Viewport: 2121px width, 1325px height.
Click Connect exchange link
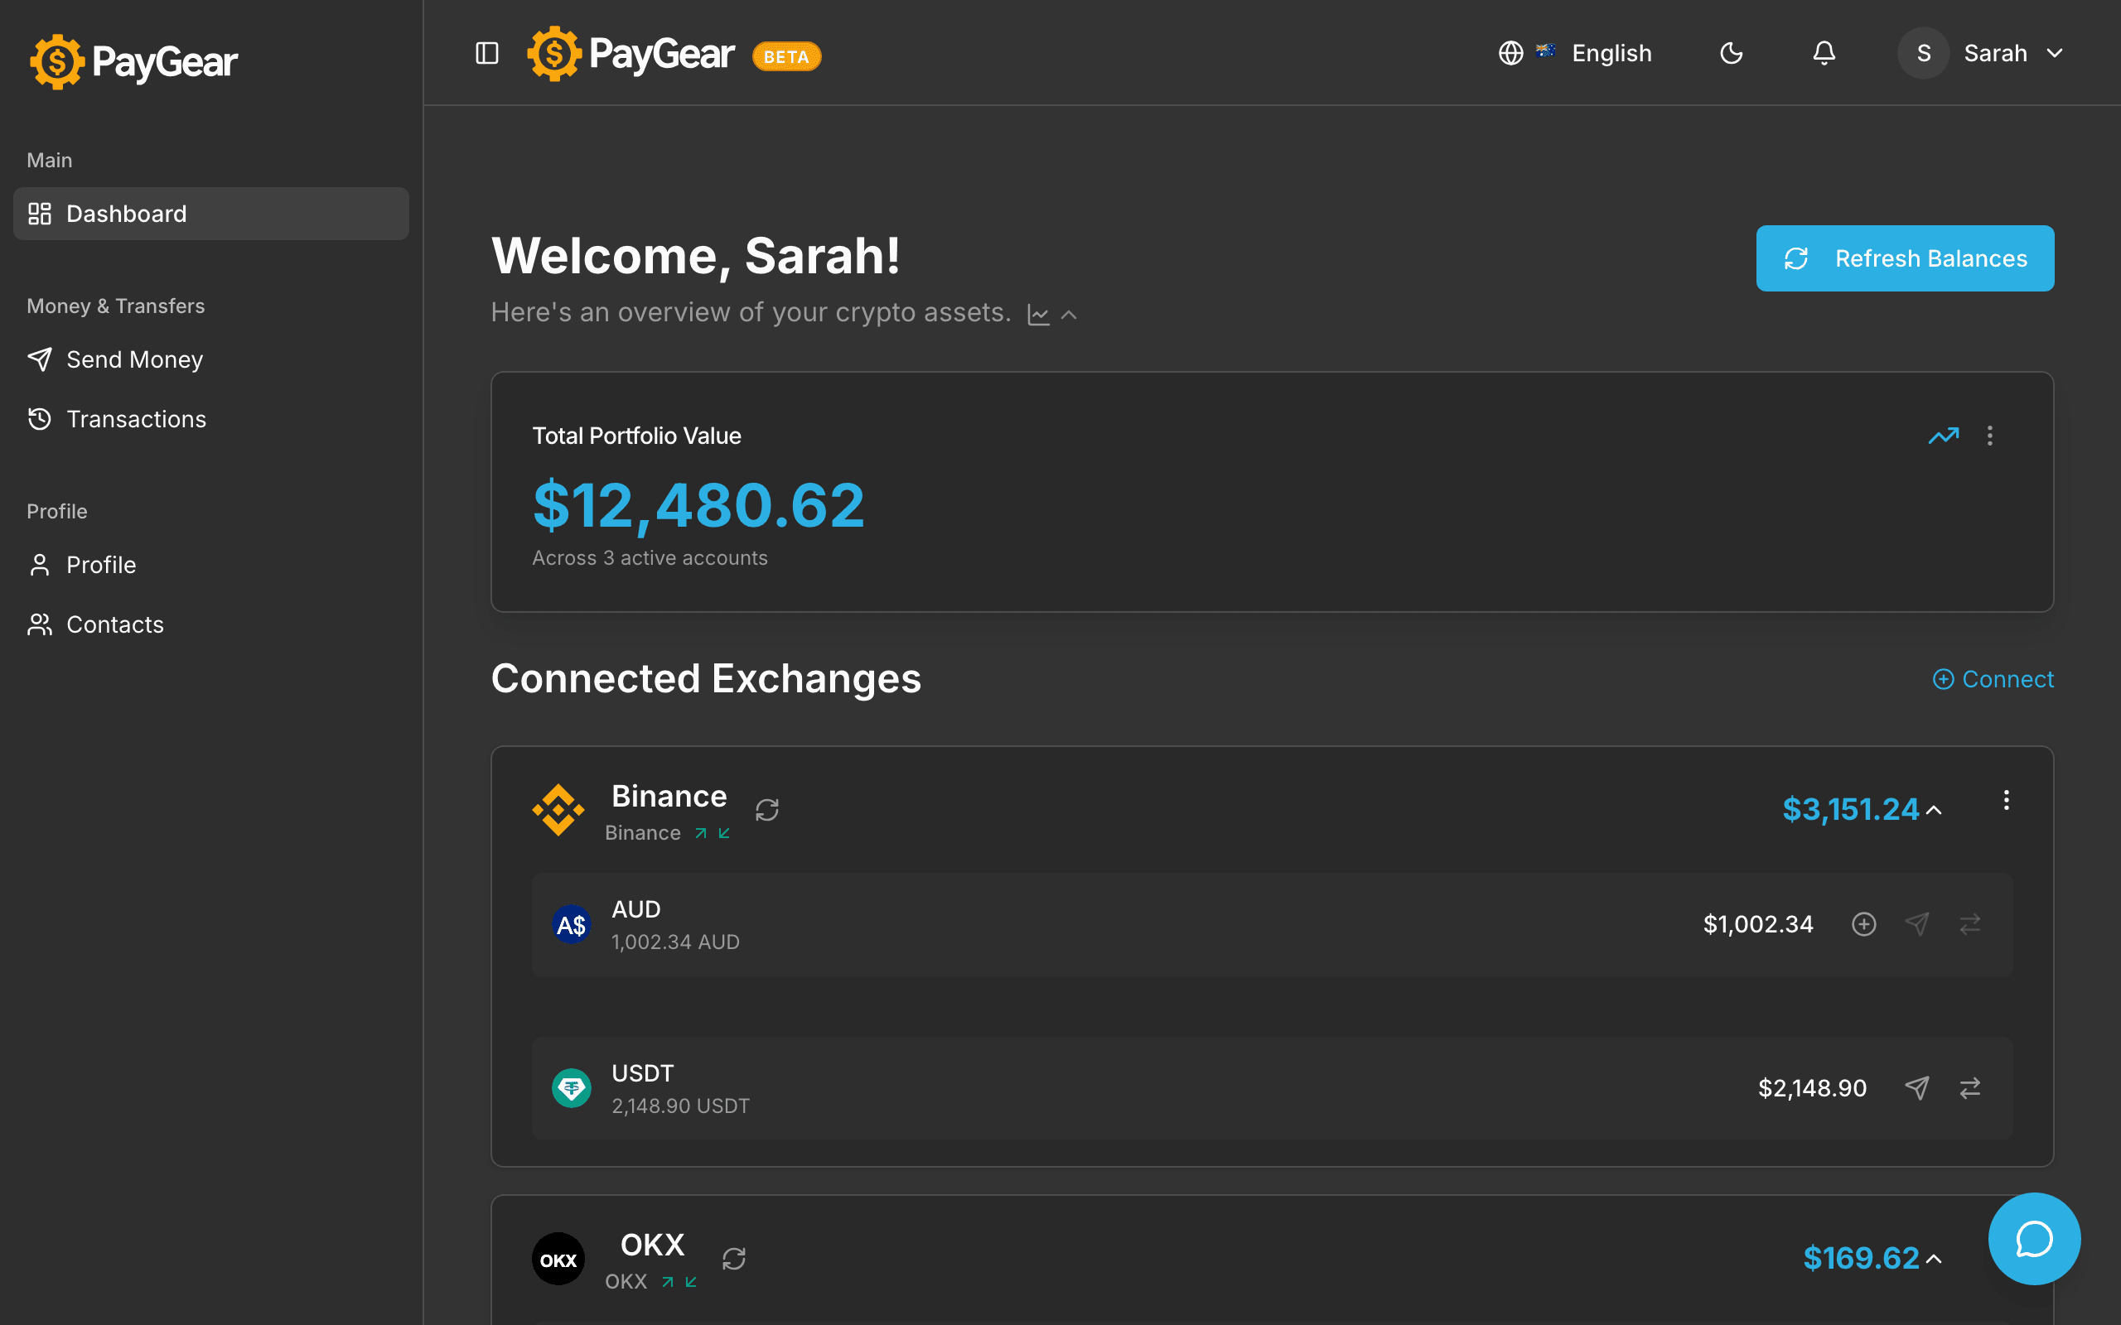click(1993, 679)
